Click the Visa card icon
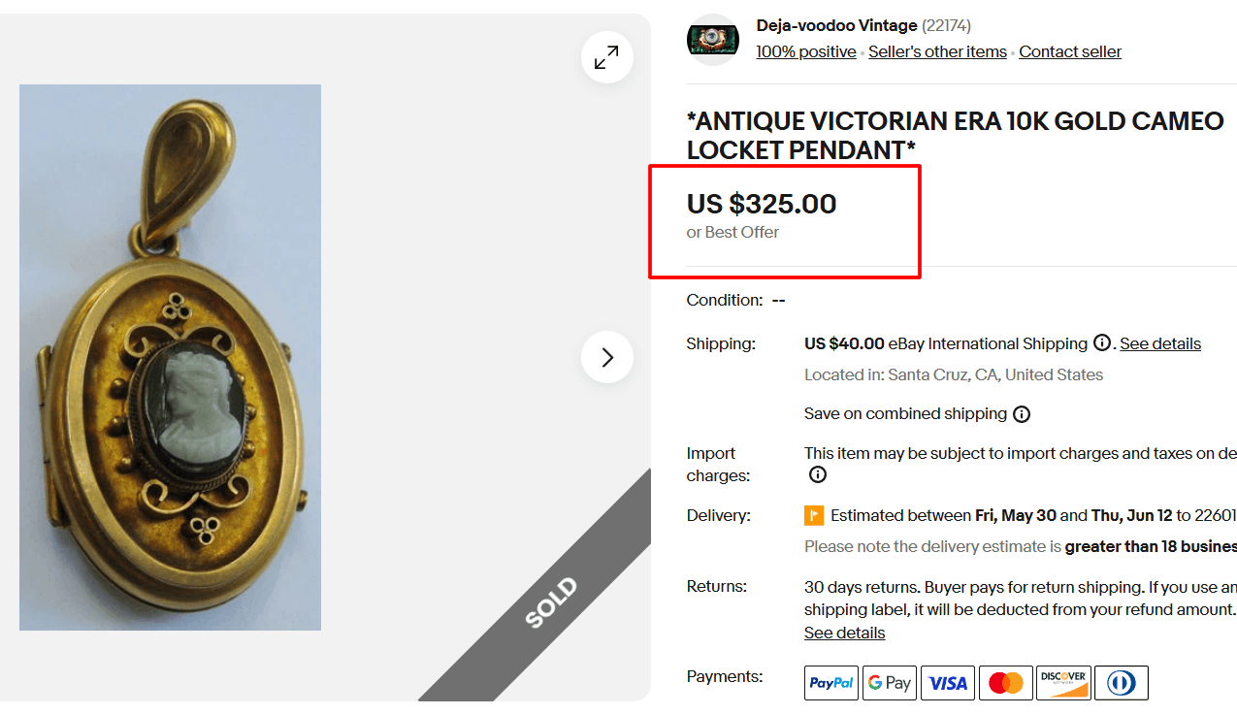Viewport: 1237px width, 715px height. coord(948,683)
